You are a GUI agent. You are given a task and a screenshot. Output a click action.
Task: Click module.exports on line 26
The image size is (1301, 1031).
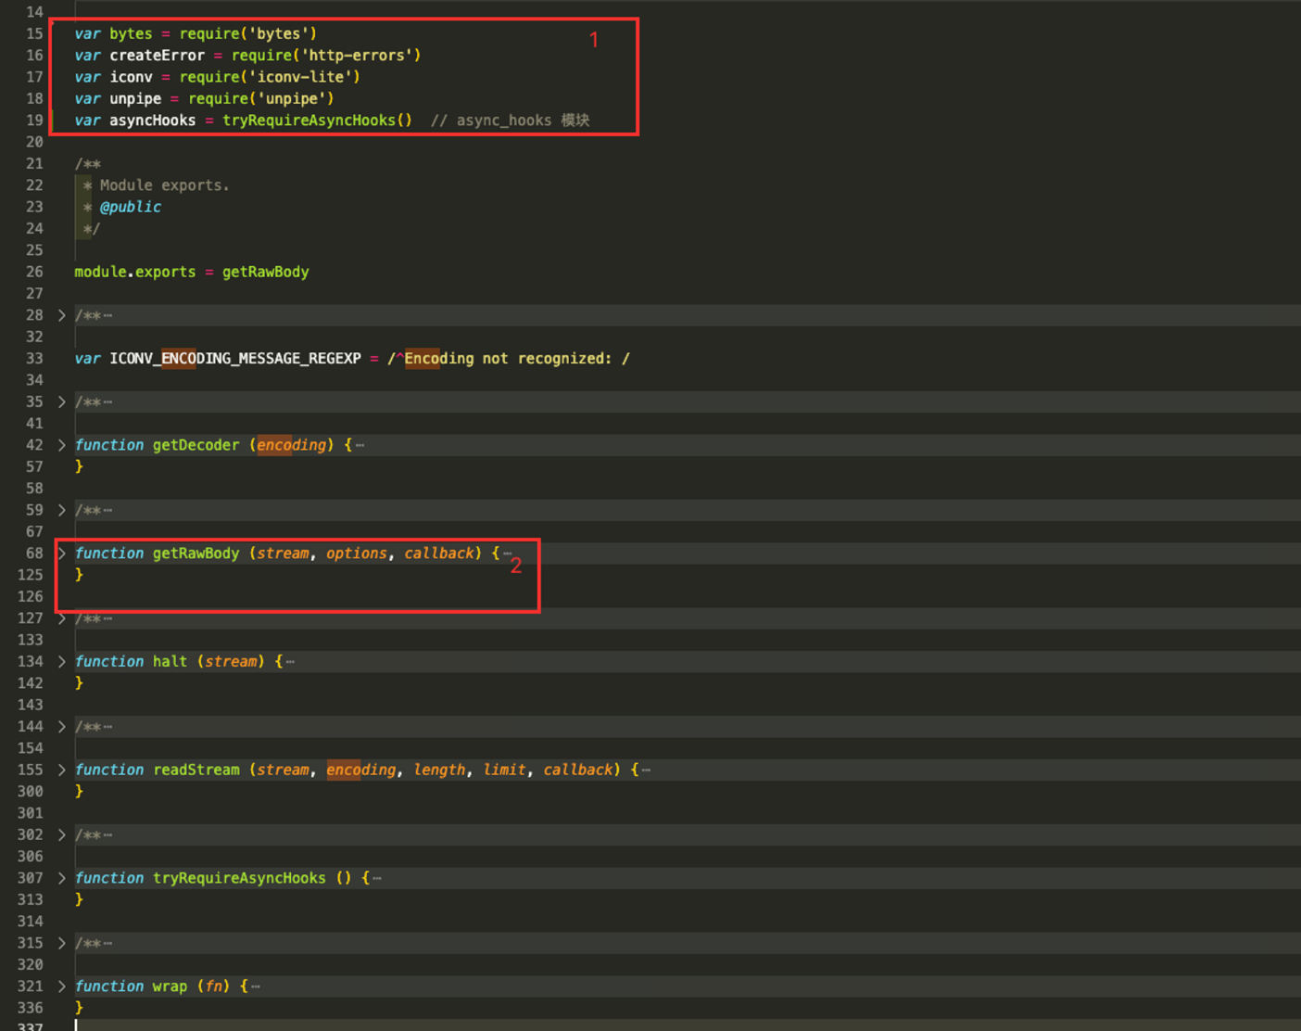[x=135, y=272]
